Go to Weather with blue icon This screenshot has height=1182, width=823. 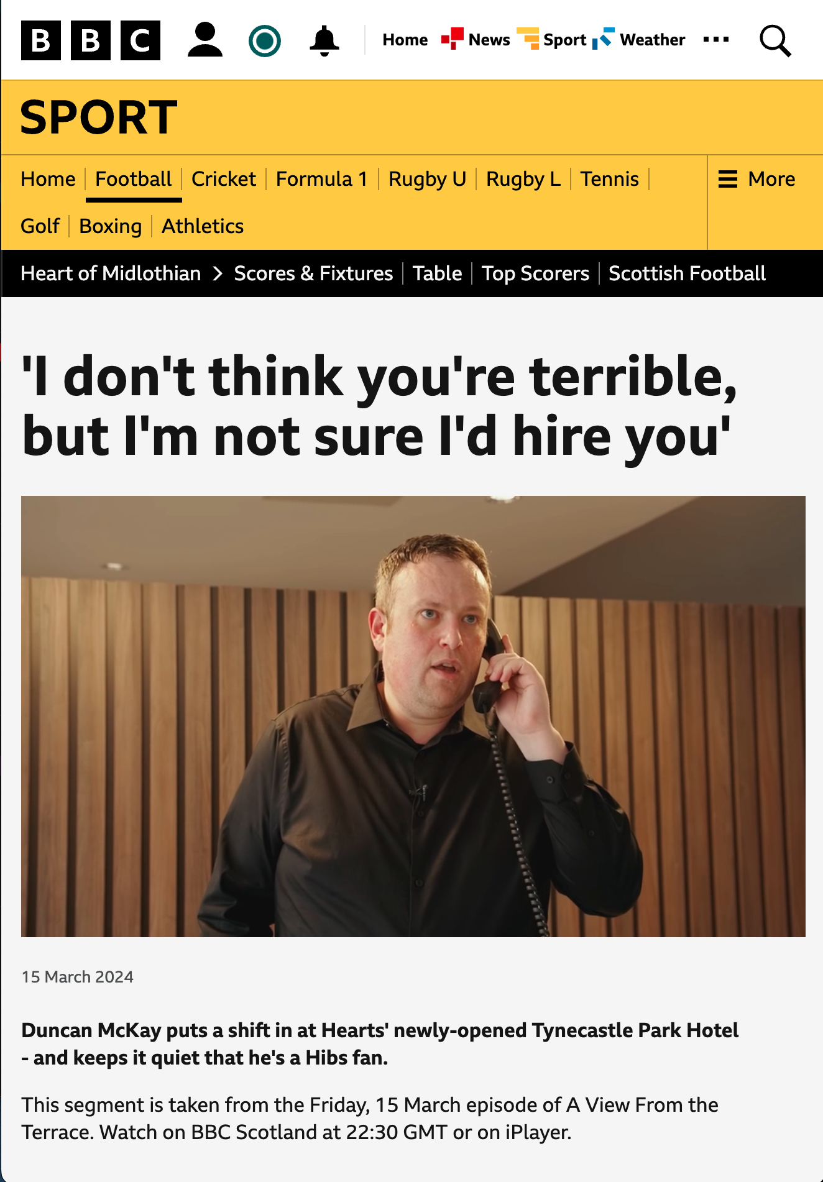click(639, 40)
